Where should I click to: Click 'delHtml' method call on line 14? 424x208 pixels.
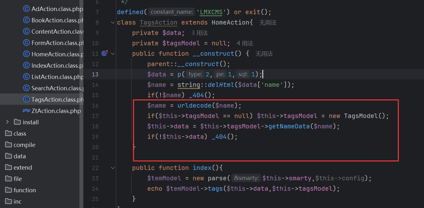click(x=221, y=85)
